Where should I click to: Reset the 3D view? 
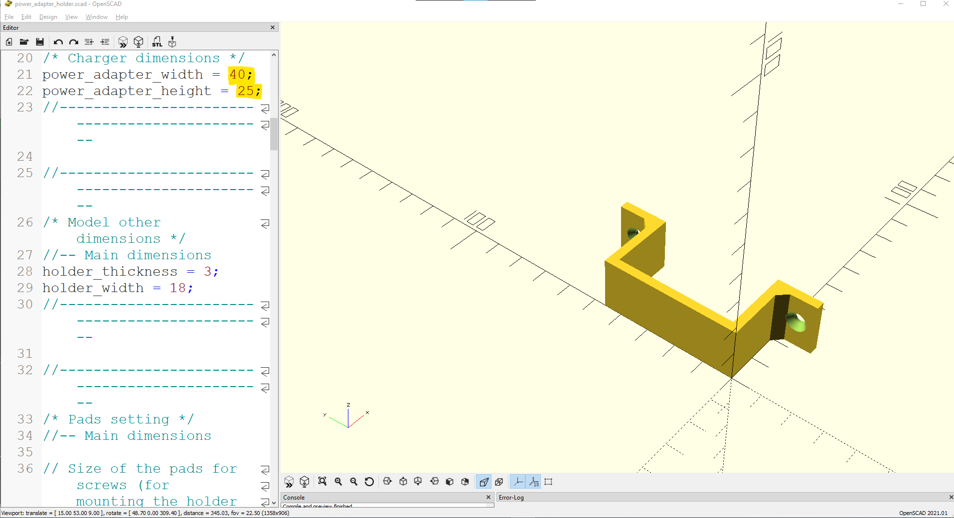point(369,482)
